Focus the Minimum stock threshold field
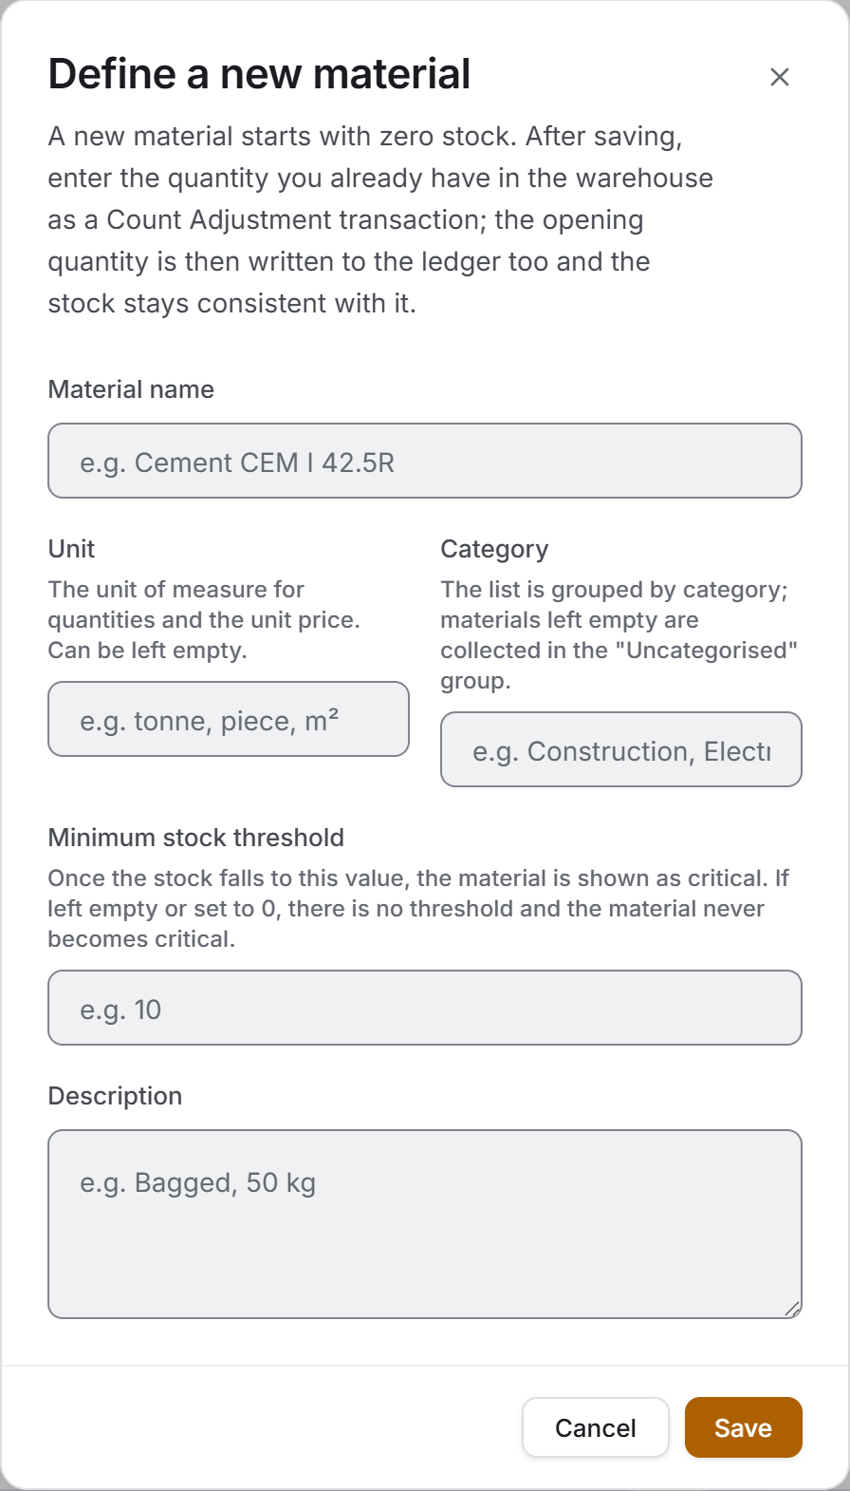The image size is (850, 1491). pos(425,1008)
